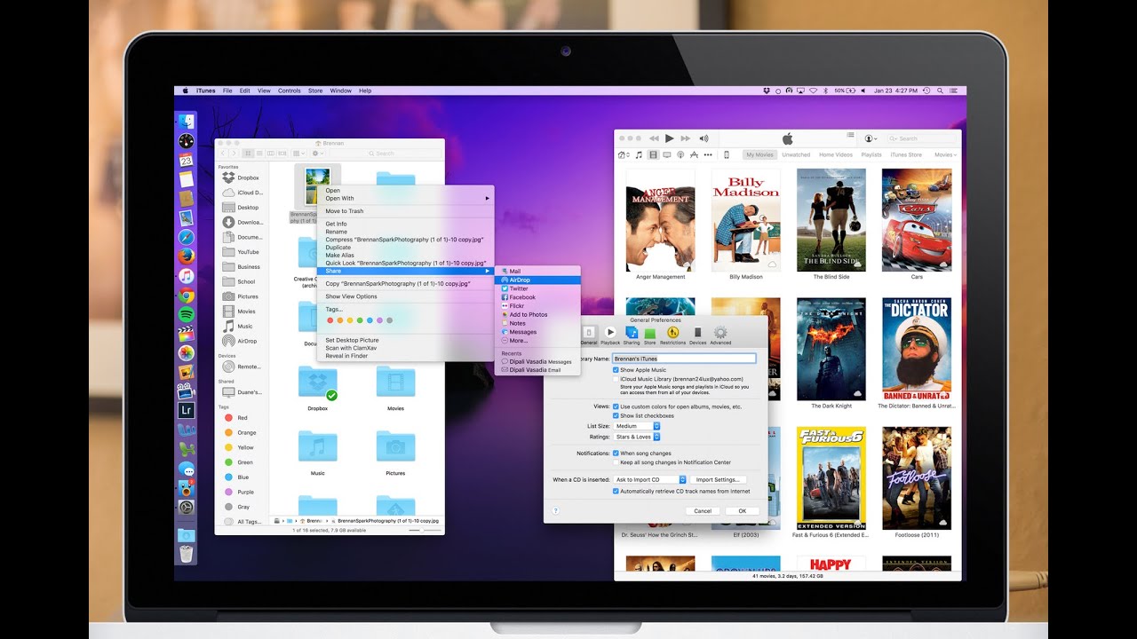Click the Finder icon size slider
Screen dimensions: 1137x639
point(424,530)
